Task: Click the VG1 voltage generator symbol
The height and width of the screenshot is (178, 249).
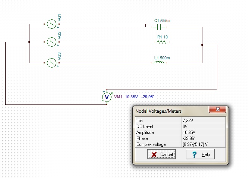Action: [x=51, y=24]
